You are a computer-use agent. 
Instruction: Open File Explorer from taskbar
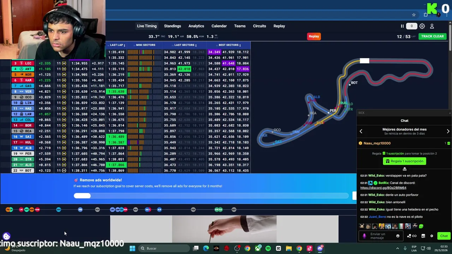click(x=289, y=248)
